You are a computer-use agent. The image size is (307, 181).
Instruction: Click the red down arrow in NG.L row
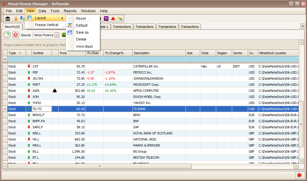(x=29, y=139)
